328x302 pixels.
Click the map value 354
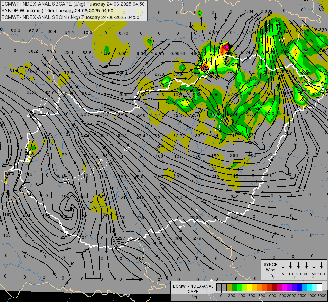click(235, 217)
